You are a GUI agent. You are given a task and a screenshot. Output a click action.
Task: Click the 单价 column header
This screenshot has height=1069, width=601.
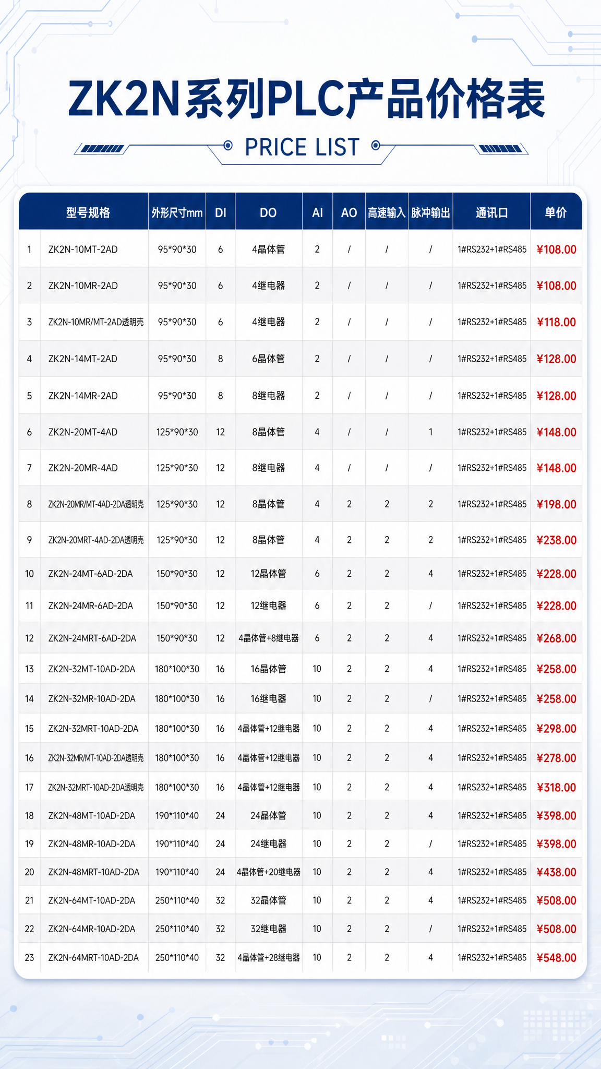[556, 212]
